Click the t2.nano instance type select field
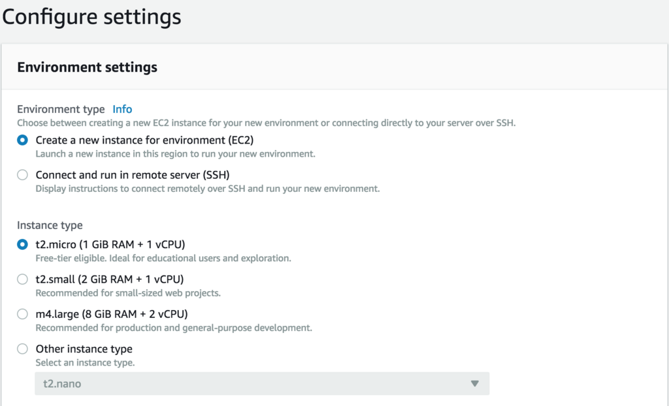Viewport: 669px width, 406px height. (x=261, y=384)
